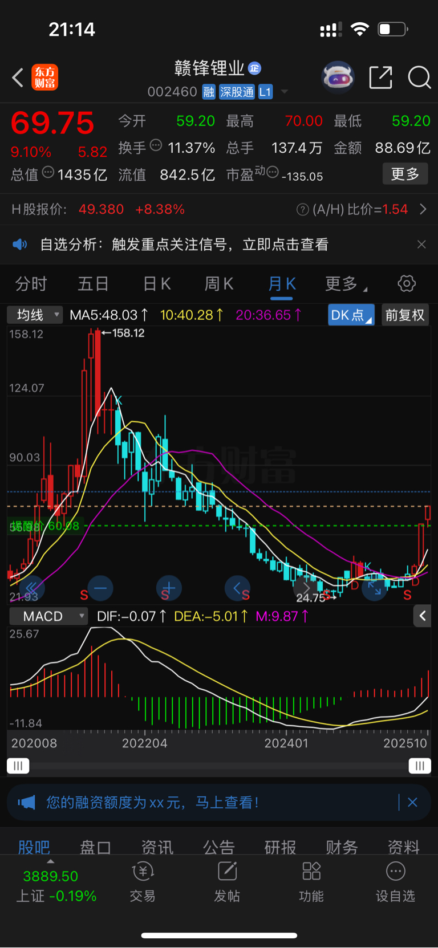Open the 公告 section tab
This screenshot has height=948, width=438.
(x=219, y=847)
